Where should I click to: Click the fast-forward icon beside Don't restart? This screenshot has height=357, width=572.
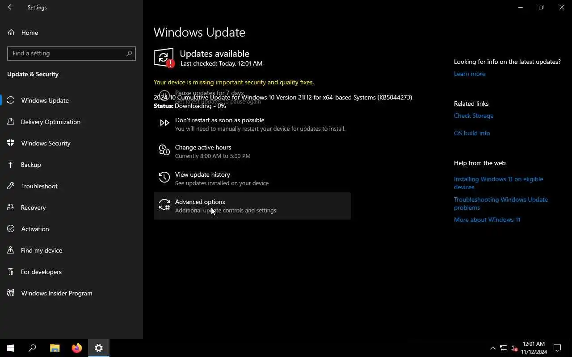pyautogui.click(x=164, y=123)
